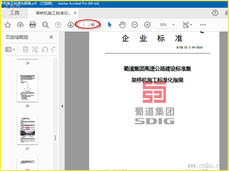Open the find text magnifier tool

click(46, 25)
